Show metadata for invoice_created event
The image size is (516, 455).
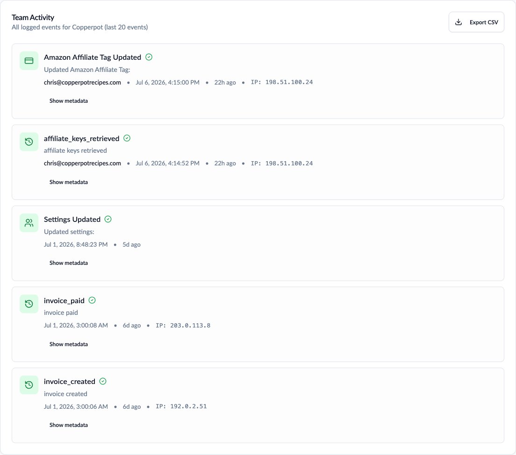click(x=68, y=425)
